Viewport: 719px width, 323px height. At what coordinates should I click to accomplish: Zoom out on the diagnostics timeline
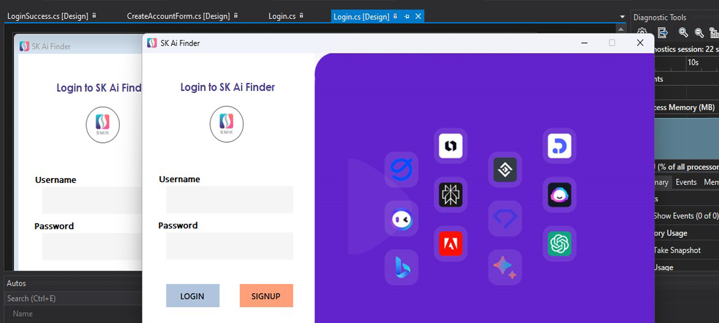(x=699, y=33)
